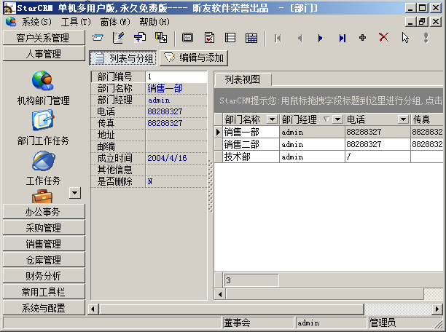Open the first toolbar card icon
This screenshot has height=332, width=446.
(x=97, y=38)
